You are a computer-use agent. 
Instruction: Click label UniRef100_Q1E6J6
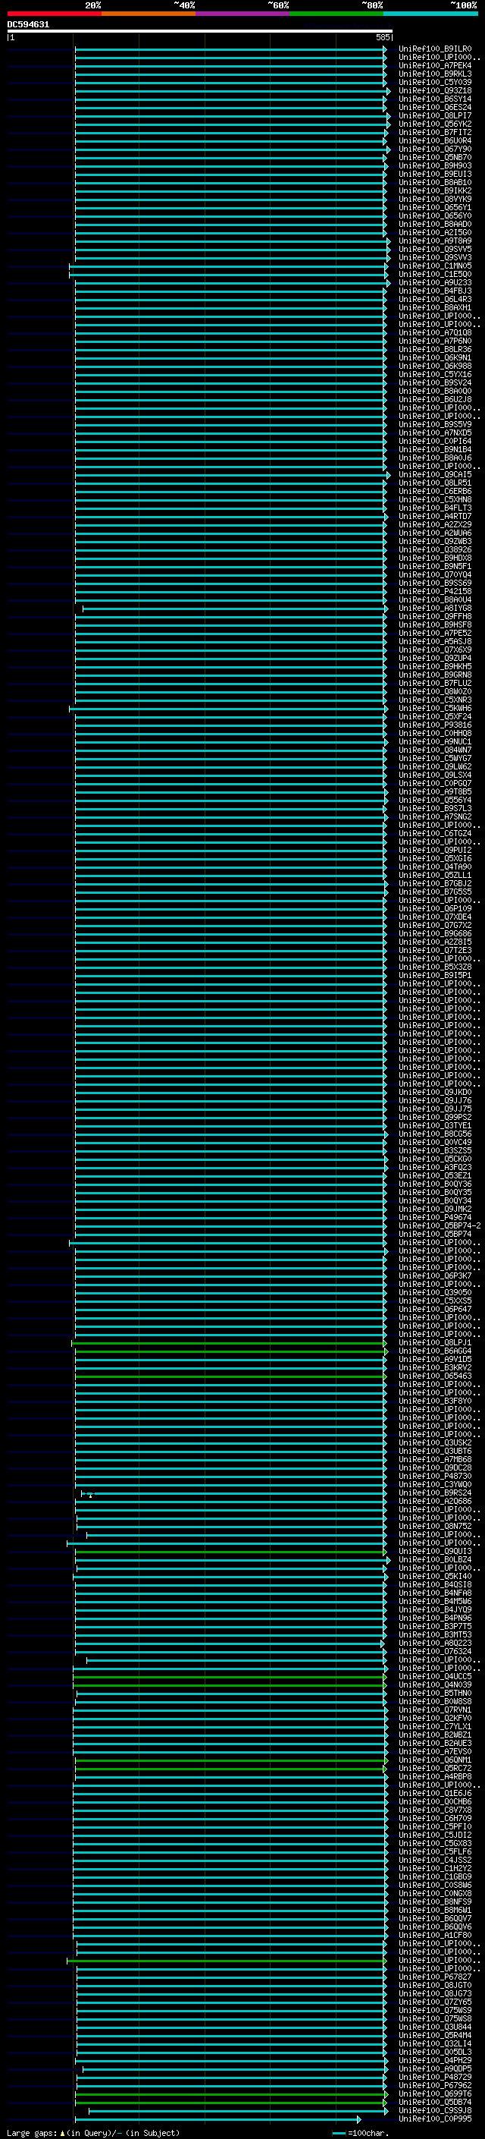point(434,1793)
